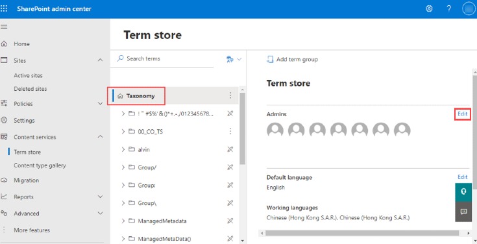
Task: Click pin icon for ManagedMetadata row
Action: [x=230, y=221]
